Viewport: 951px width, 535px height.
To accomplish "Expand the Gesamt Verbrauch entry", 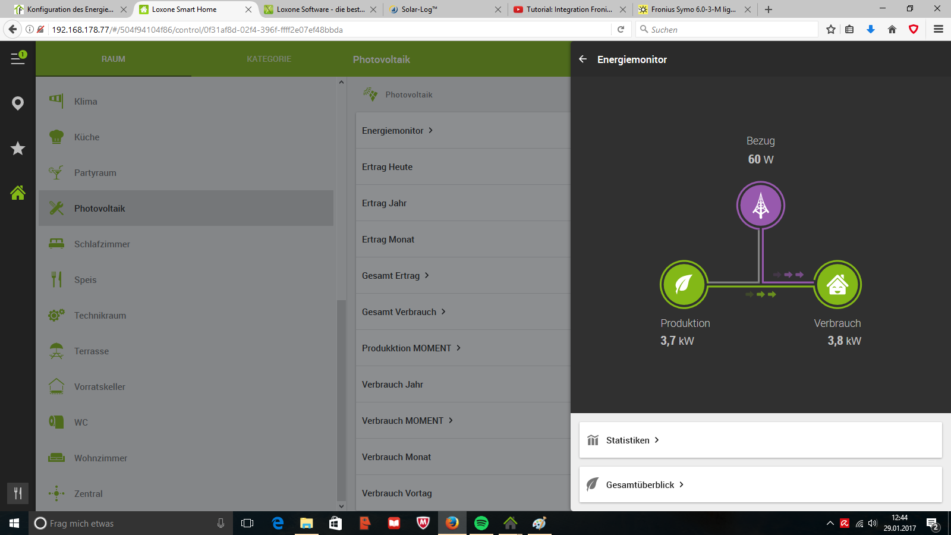I will 463,311.
